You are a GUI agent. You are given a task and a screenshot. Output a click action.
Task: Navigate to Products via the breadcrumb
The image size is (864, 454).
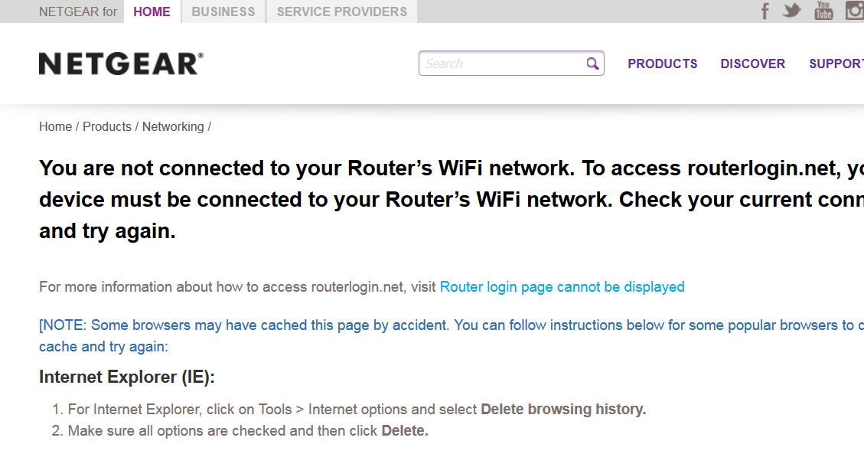tap(107, 126)
